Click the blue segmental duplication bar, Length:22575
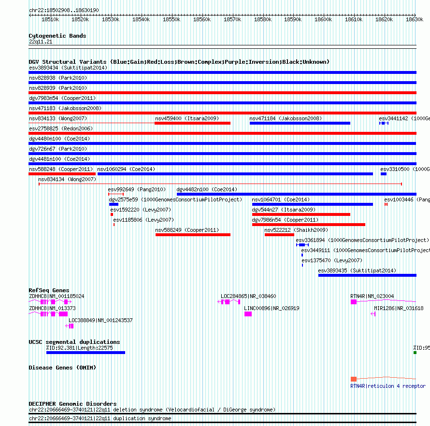Image resolution: width=430 pixels, height=426 pixels. point(86,353)
